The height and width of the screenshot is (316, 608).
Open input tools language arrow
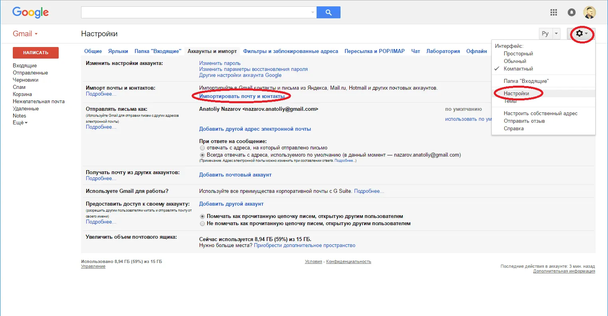(x=556, y=34)
